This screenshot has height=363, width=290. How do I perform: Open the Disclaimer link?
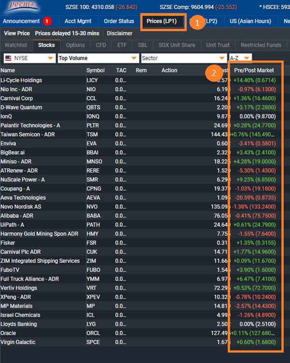120,33
